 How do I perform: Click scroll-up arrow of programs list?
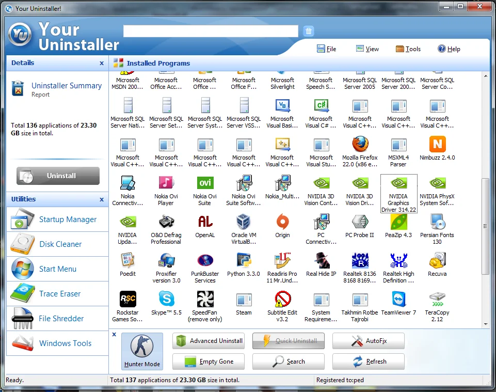[x=486, y=76]
